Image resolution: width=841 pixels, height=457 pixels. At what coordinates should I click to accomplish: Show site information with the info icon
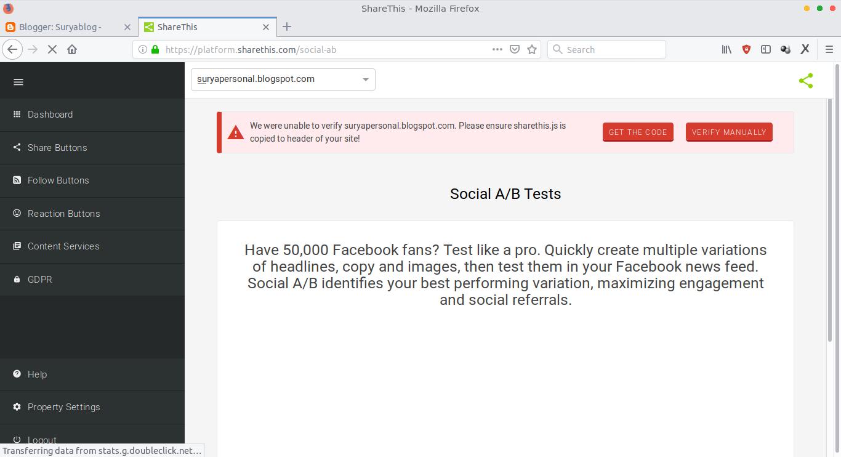pos(143,49)
